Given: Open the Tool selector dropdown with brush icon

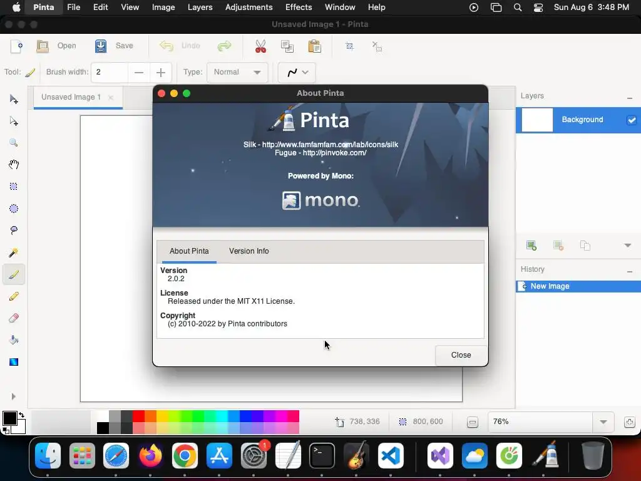Looking at the screenshot, I should pyautogui.click(x=30, y=73).
